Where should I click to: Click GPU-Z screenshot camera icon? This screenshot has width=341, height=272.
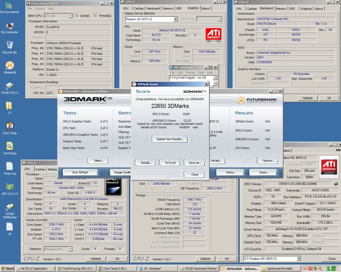(338, 150)
